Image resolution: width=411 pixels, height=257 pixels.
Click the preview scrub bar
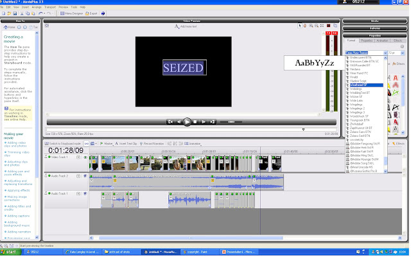[191, 130]
